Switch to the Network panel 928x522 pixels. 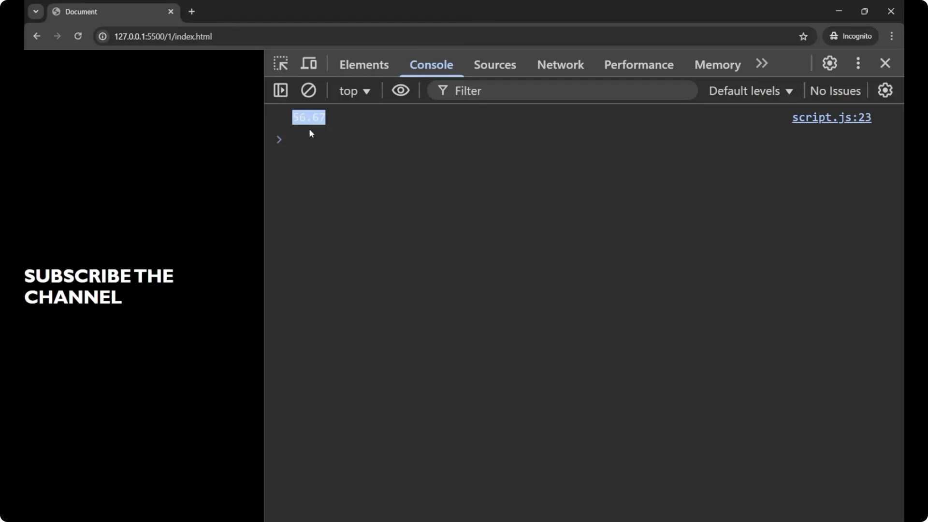click(x=560, y=65)
